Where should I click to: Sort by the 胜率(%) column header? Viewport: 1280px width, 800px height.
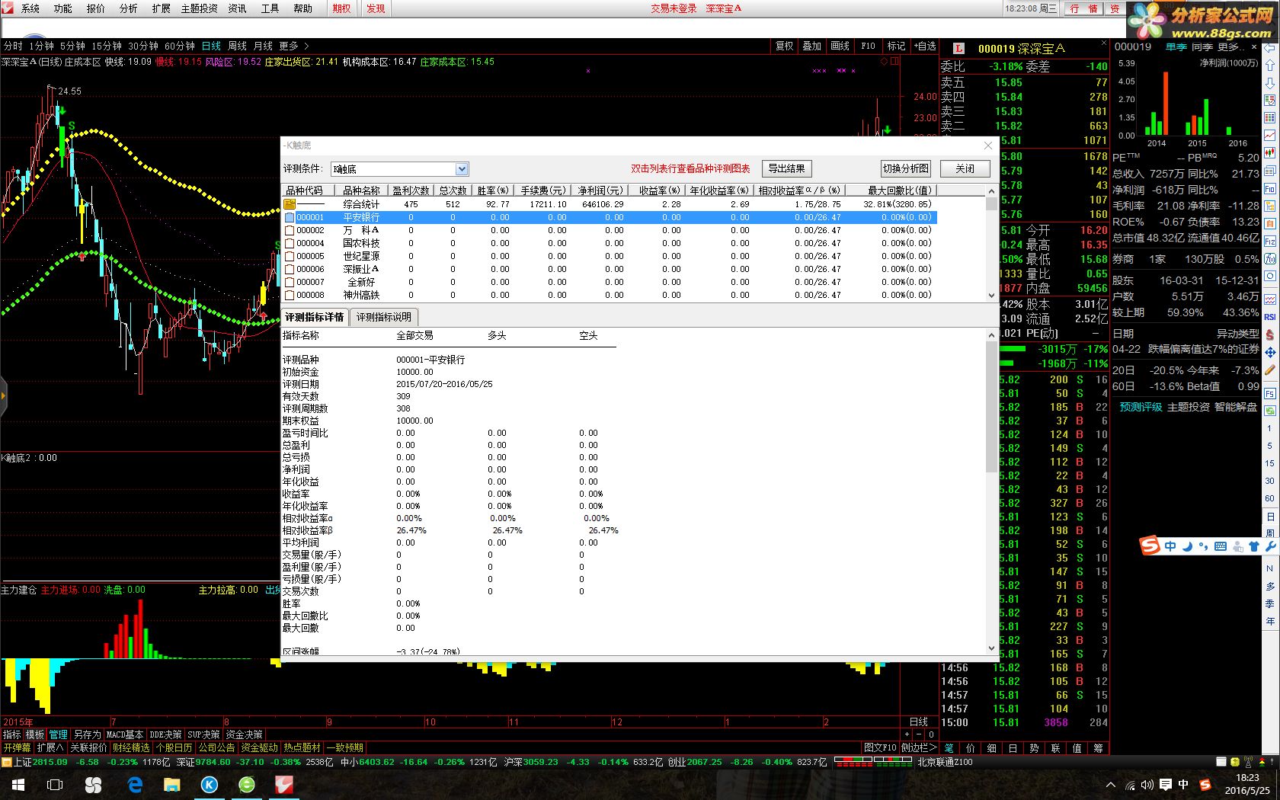pos(493,190)
